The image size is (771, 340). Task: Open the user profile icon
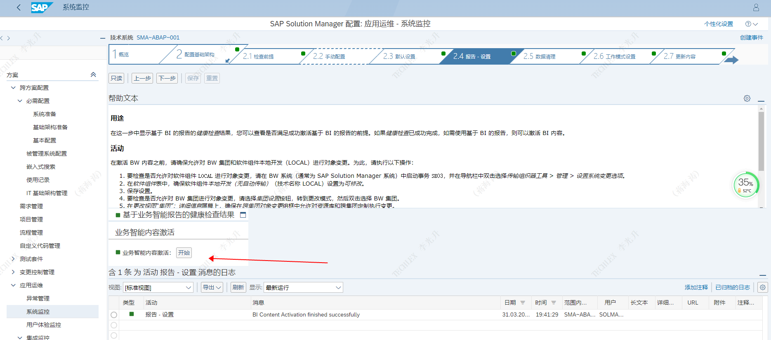pyautogui.click(x=756, y=7)
